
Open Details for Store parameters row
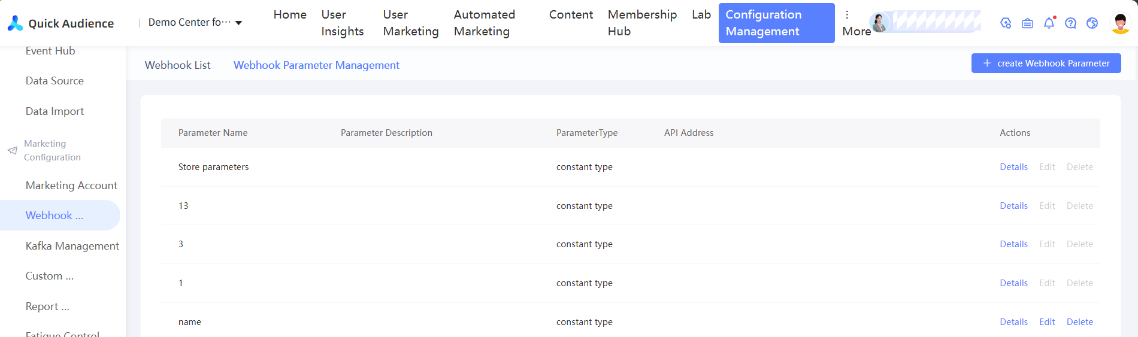[1013, 167]
